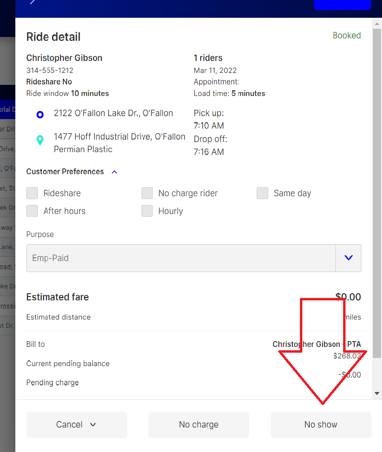Toggle the After hours checkbox
The width and height of the screenshot is (382, 452).
pos(32,211)
